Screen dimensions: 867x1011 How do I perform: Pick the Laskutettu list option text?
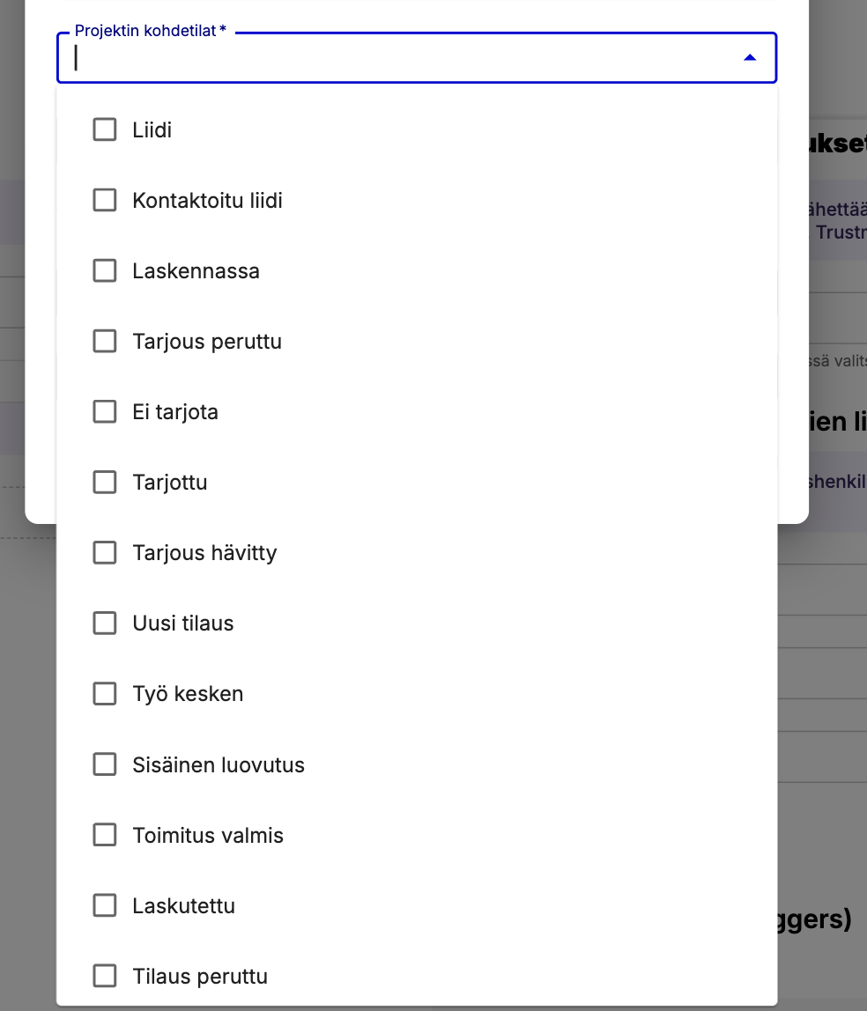coord(183,905)
